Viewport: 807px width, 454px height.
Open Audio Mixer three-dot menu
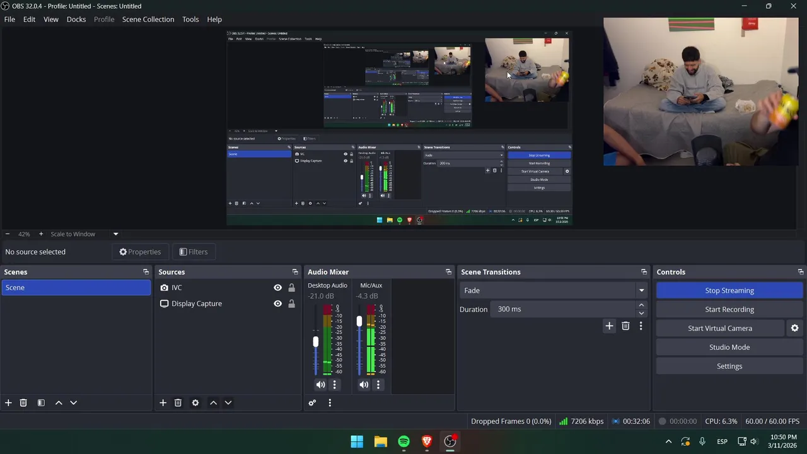click(329, 402)
